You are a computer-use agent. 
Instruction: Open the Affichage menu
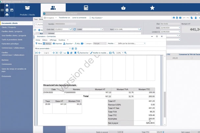[x=53, y=40]
